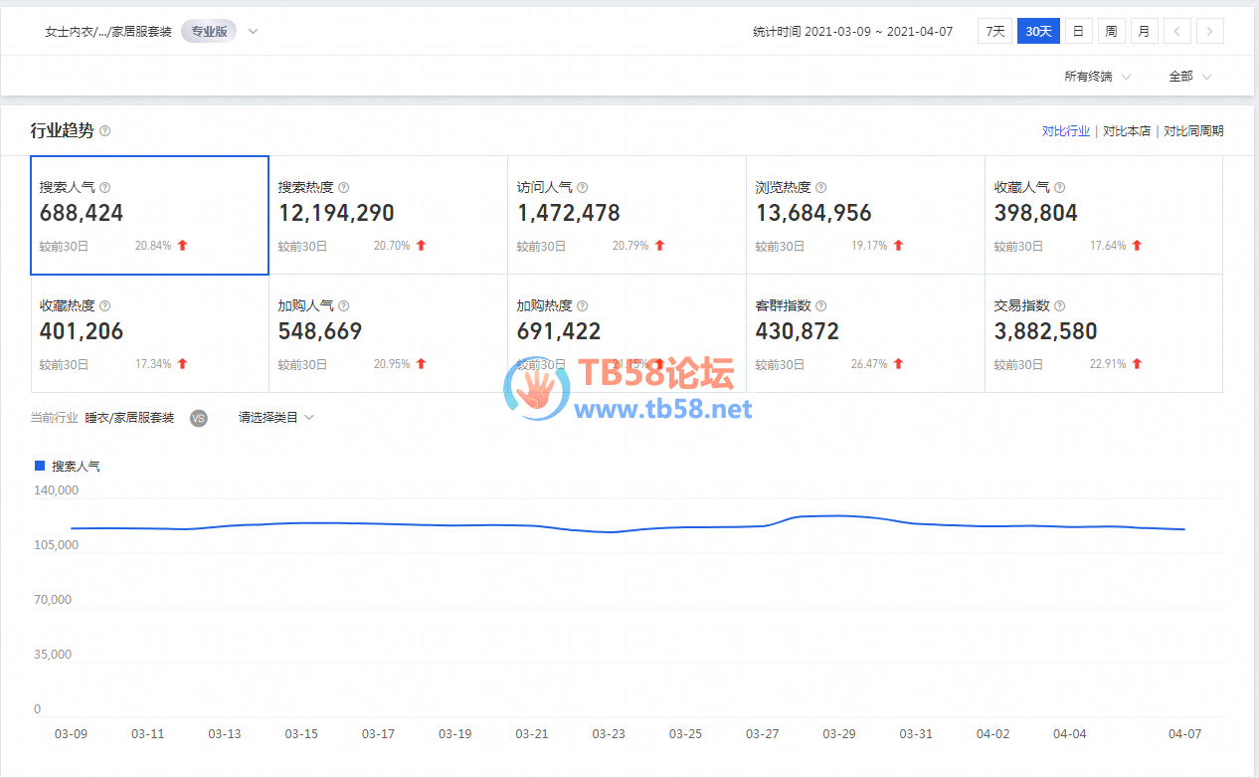Toggle the 搜索人气 legend series
This screenshot has height=778, width=1259.
tap(76, 466)
